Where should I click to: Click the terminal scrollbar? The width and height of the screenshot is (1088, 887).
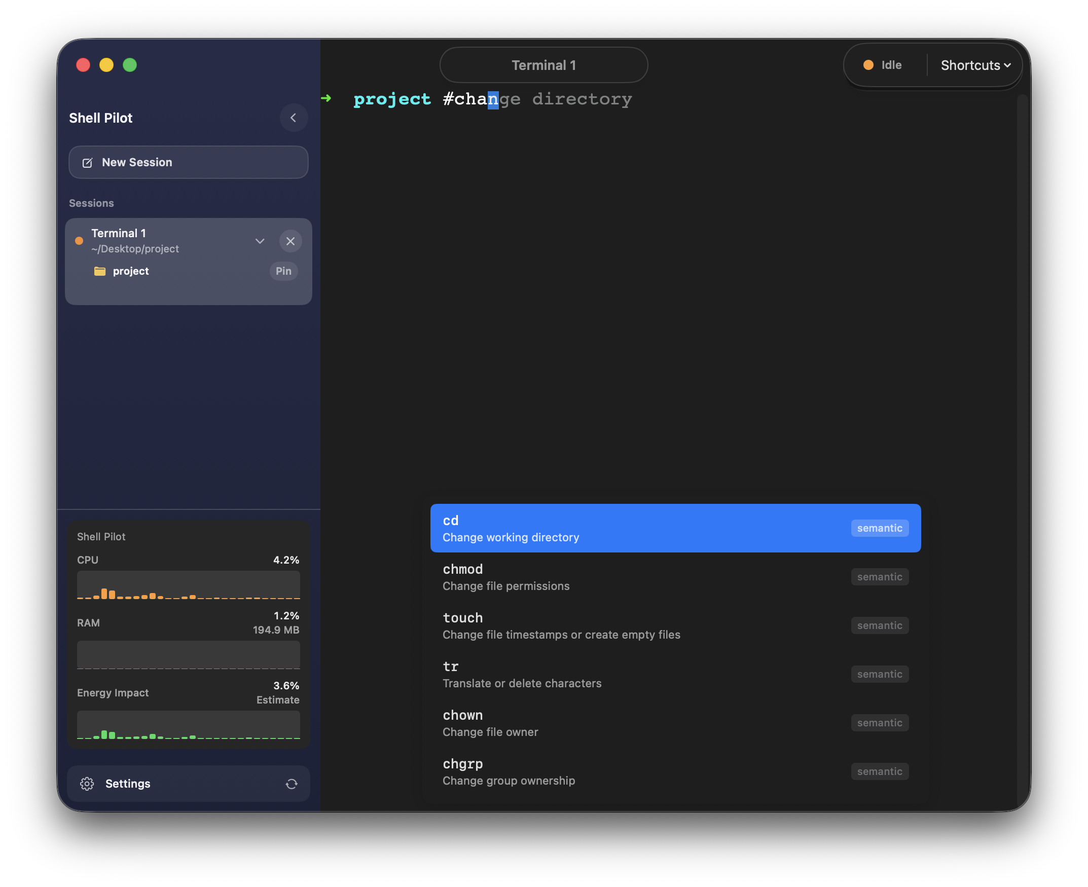click(x=1022, y=450)
